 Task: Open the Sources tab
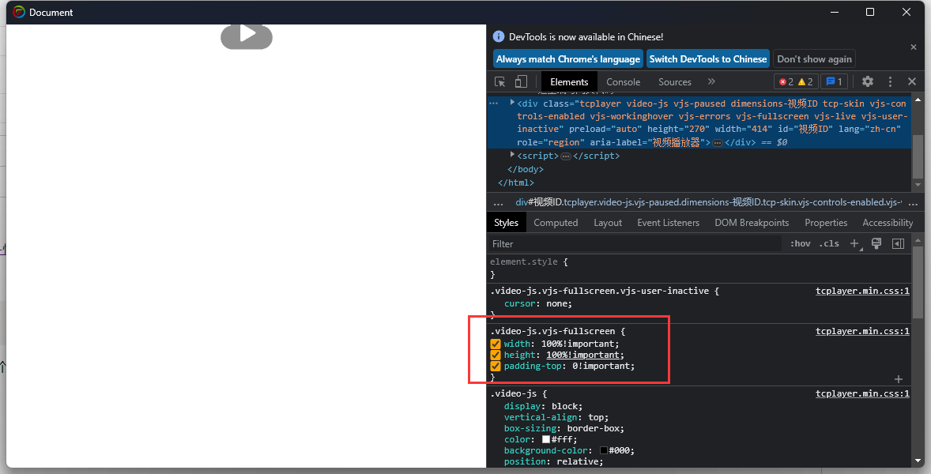point(674,82)
